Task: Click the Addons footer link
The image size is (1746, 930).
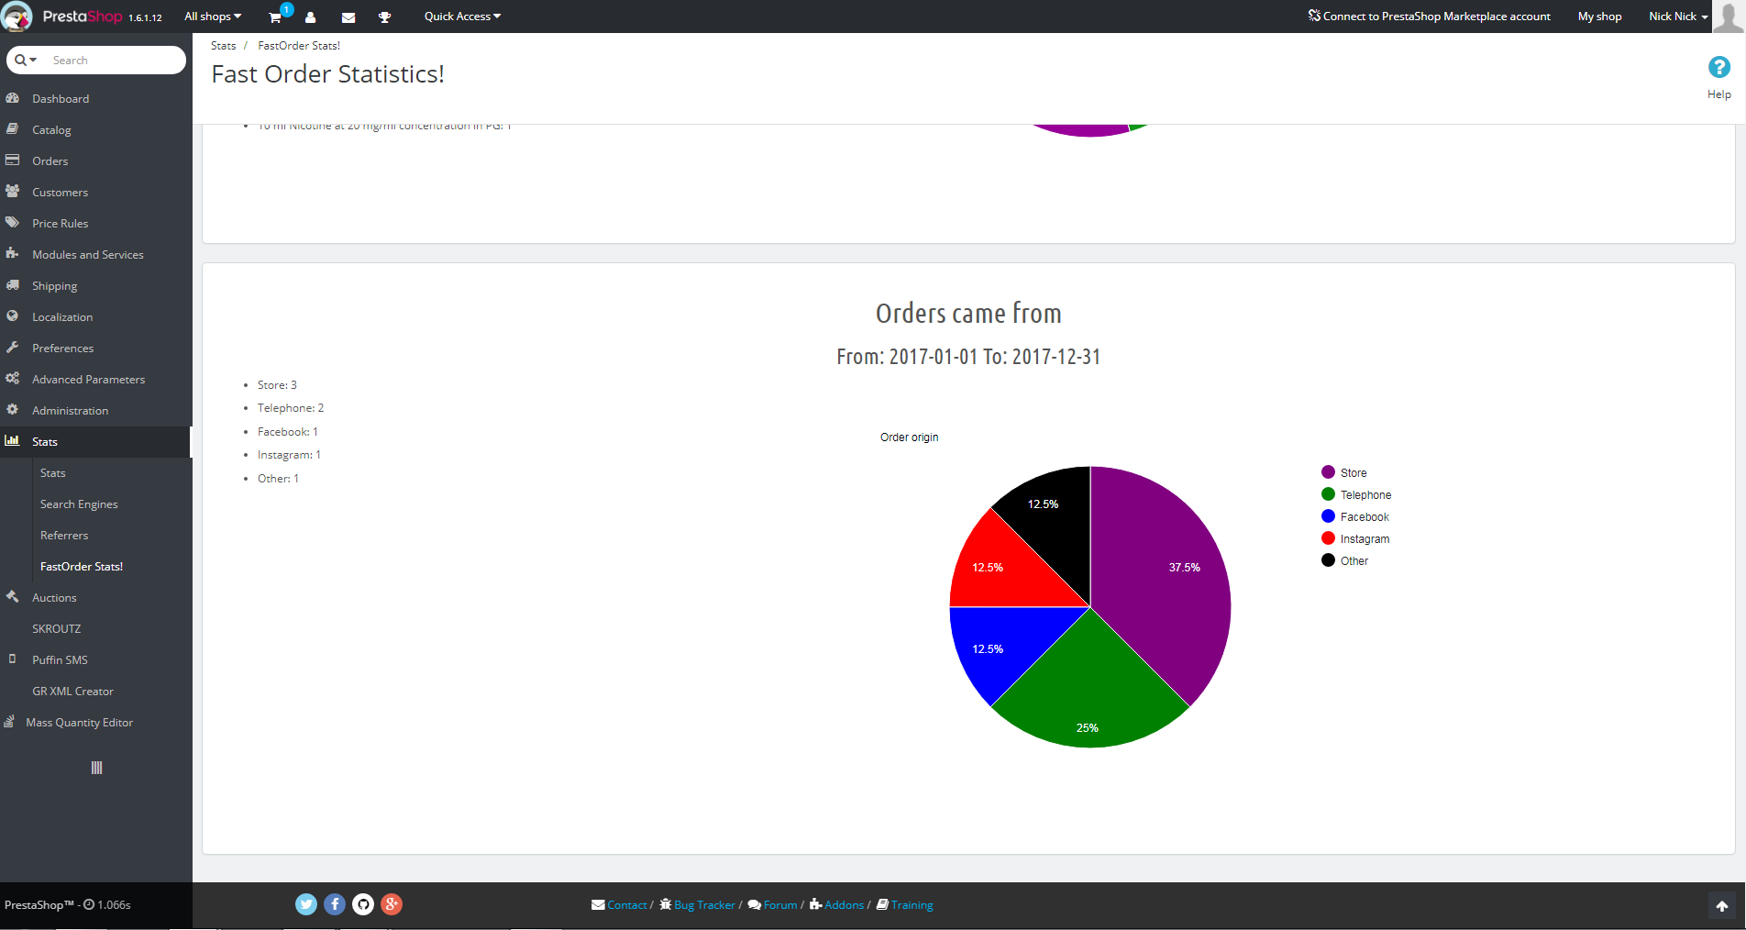Action: 836,904
